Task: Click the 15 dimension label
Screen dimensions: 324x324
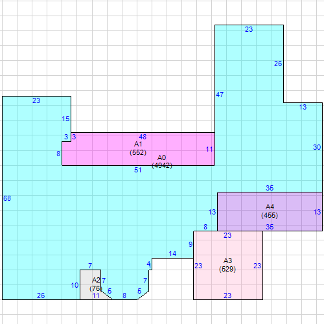Action: coord(65,119)
